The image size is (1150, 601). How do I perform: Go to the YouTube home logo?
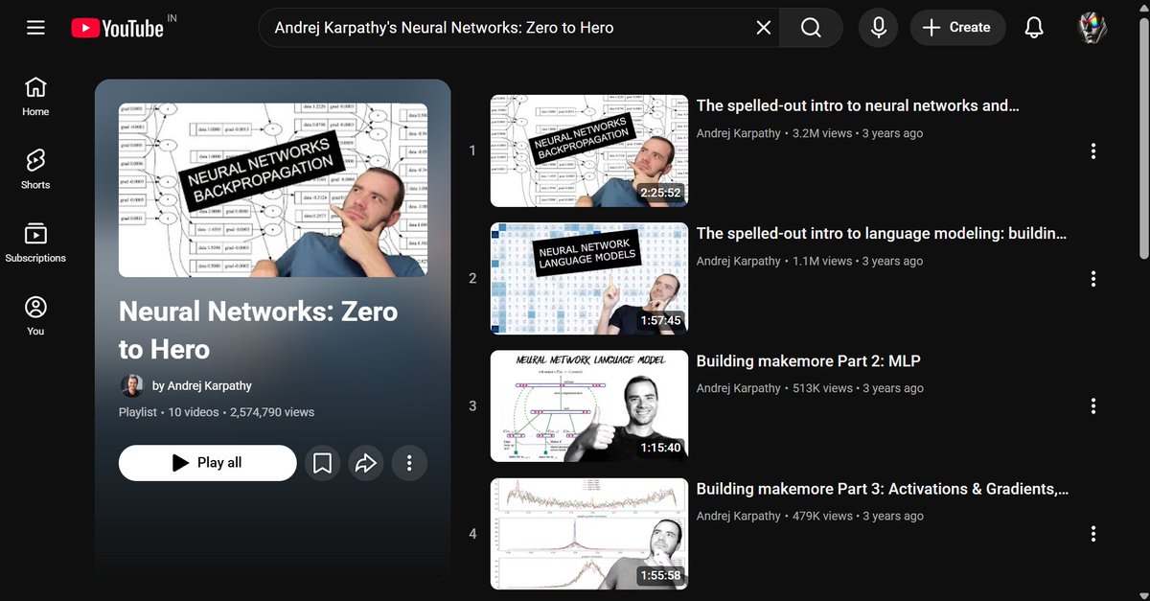pyautogui.click(x=118, y=29)
